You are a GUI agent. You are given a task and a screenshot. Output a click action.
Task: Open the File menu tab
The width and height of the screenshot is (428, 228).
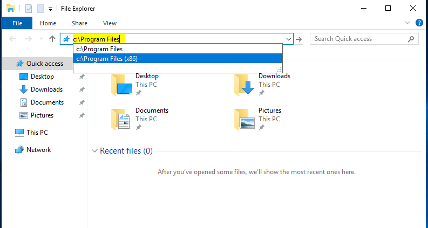[x=17, y=23]
